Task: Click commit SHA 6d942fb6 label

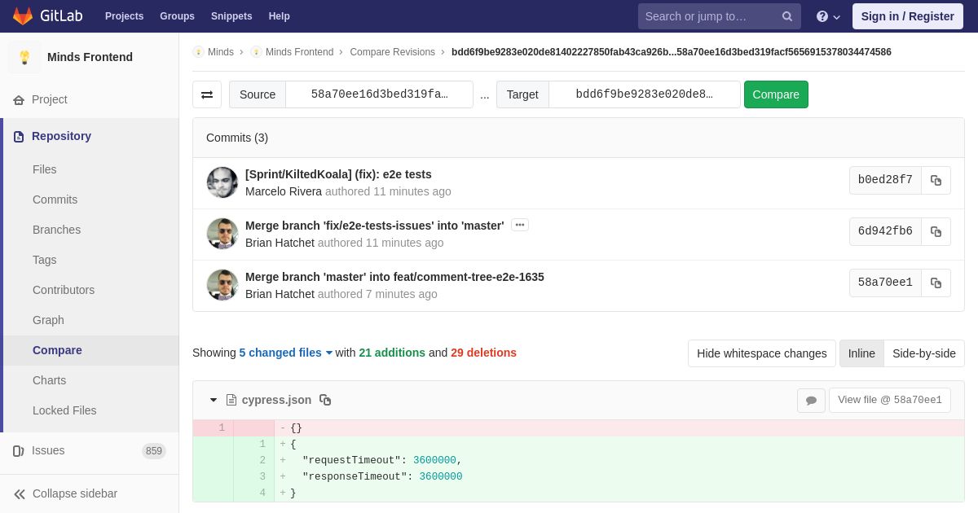Action: [885, 231]
